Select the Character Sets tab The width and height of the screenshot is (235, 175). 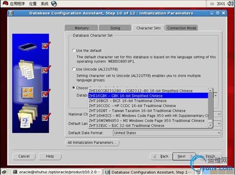pos(149,28)
